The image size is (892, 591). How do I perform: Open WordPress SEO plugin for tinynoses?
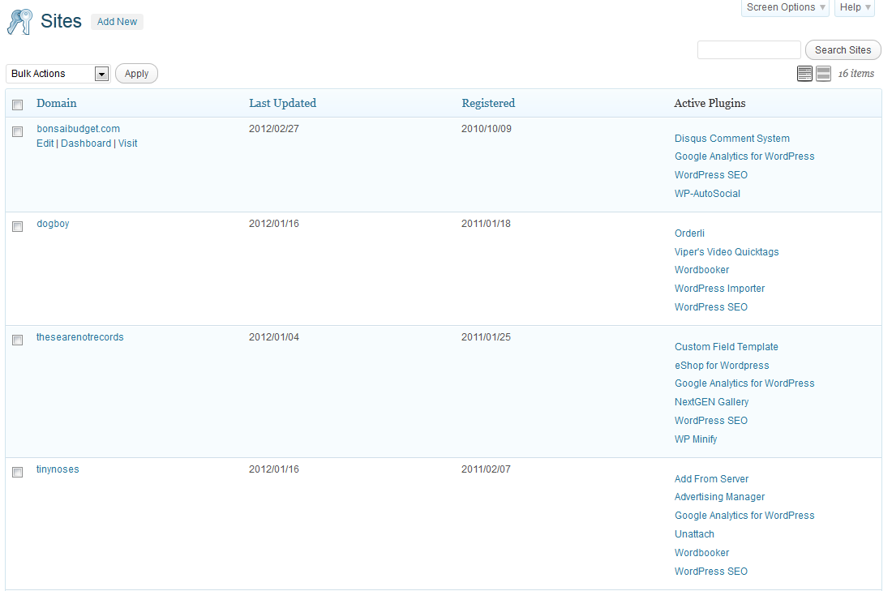(x=711, y=571)
